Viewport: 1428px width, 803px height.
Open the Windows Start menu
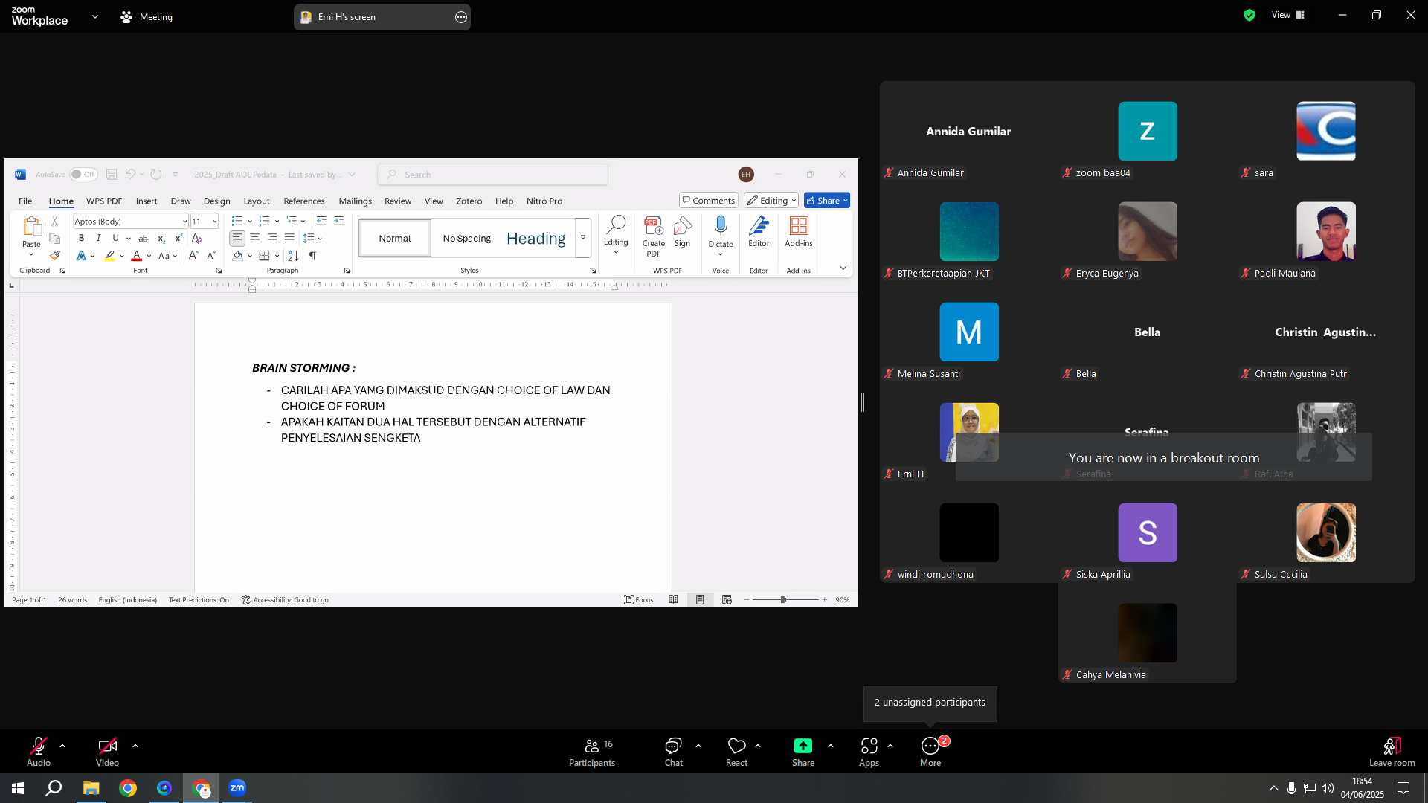tap(18, 788)
